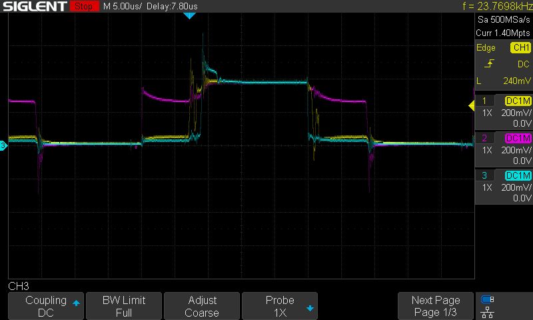Screen dimensions: 533x320
Task: Click the Sa 500MSa/s sample rate readout
Action: [504, 19]
